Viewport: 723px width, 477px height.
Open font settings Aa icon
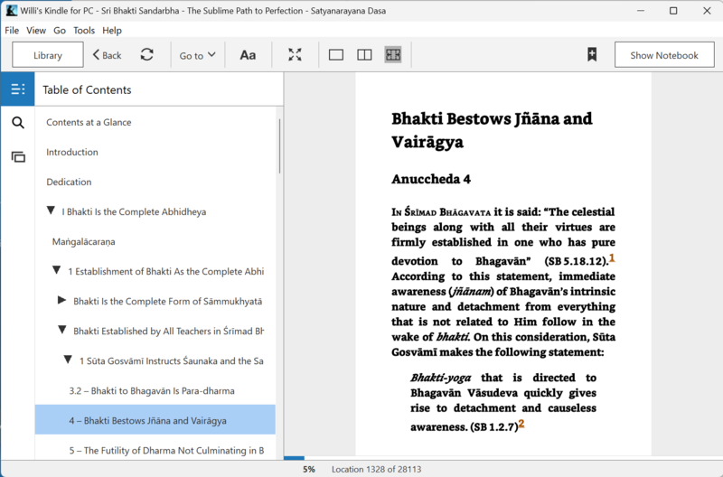[248, 55]
